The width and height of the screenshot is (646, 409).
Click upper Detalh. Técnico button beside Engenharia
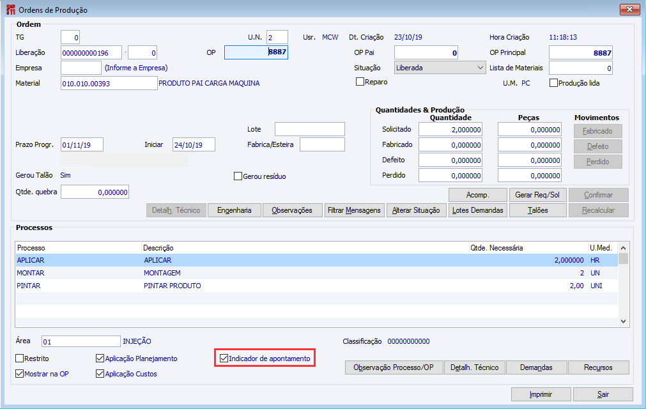(176, 210)
